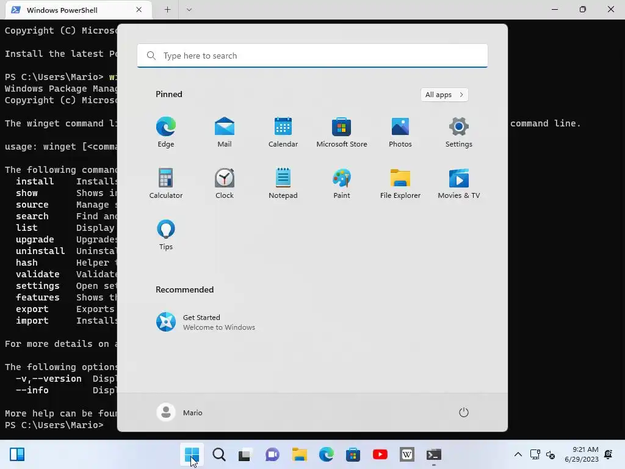
Task: Open Task View on taskbar
Action: [x=245, y=454]
